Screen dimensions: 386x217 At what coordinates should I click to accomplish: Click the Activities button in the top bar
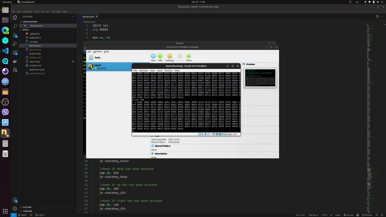point(7,2)
